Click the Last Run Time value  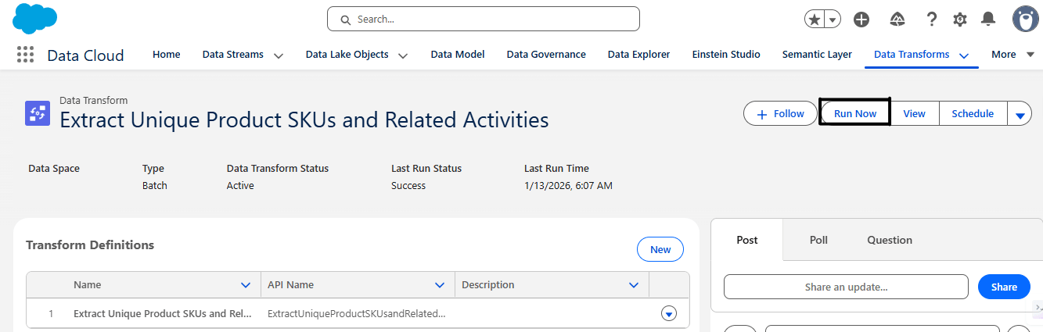pyautogui.click(x=568, y=186)
